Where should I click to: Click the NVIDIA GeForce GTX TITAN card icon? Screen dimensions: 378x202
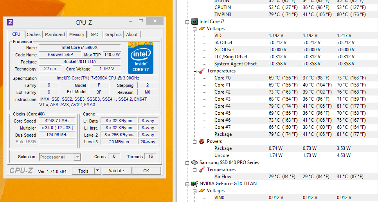pos(194,184)
